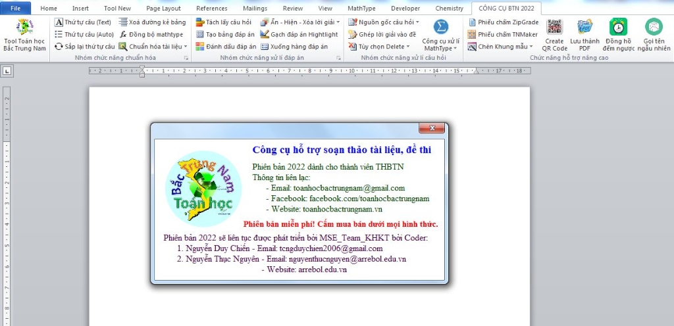The height and width of the screenshot is (326, 674).
Task: Click Gạch đáp án Hightlight
Action: click(x=299, y=34)
